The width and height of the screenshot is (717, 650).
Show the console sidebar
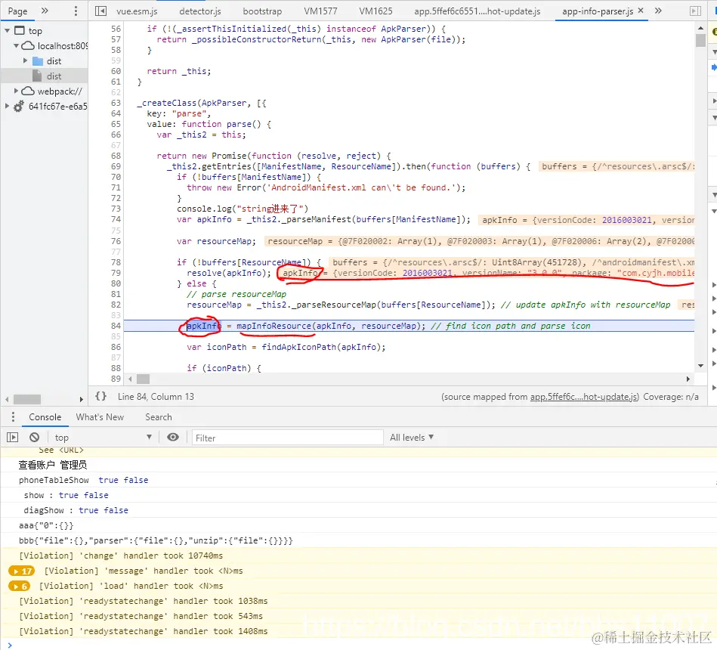point(12,438)
